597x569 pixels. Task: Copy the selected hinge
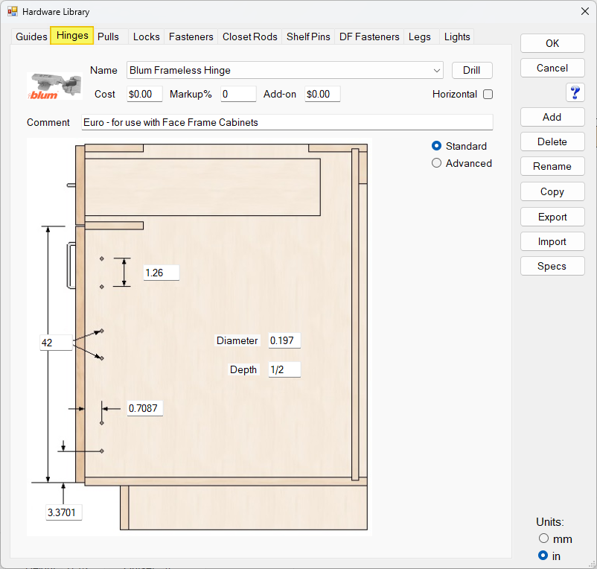pyautogui.click(x=552, y=191)
